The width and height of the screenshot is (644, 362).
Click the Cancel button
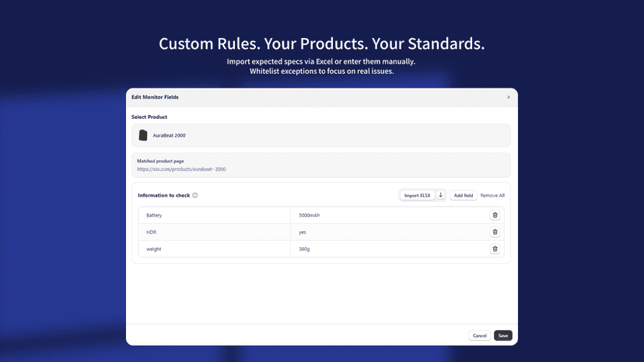(x=479, y=336)
